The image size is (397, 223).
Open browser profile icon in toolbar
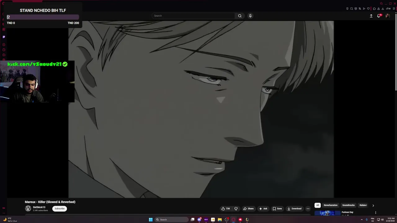point(378,9)
